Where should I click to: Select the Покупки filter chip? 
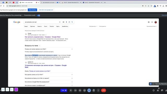click(52, 26)
